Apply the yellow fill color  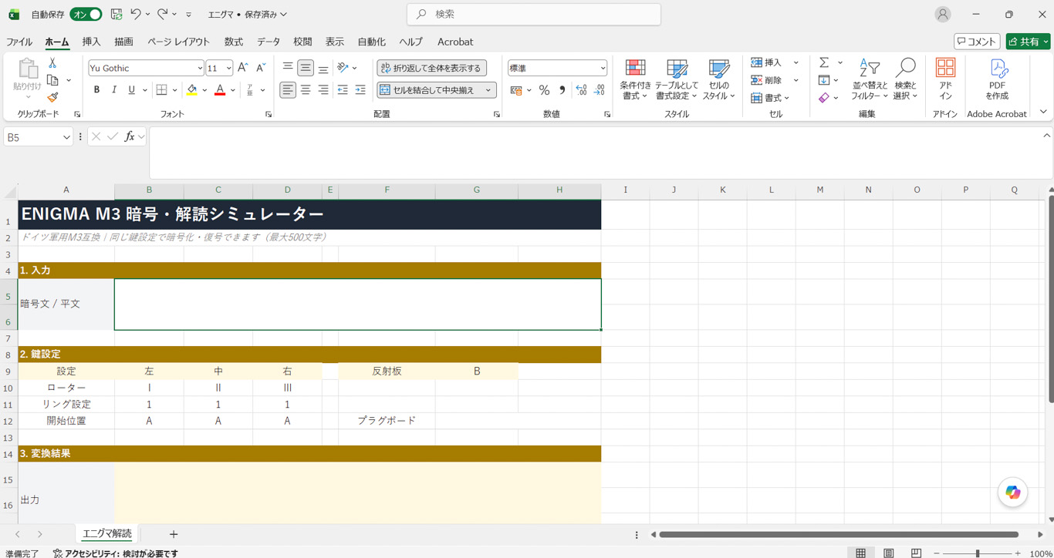pyautogui.click(x=192, y=90)
